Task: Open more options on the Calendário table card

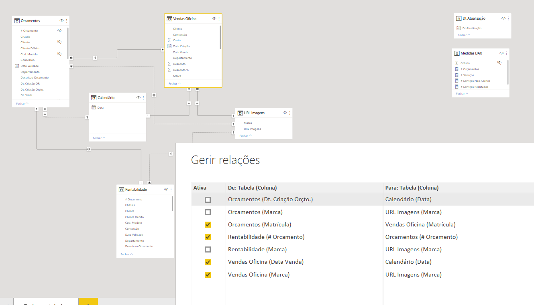Action: (143, 98)
